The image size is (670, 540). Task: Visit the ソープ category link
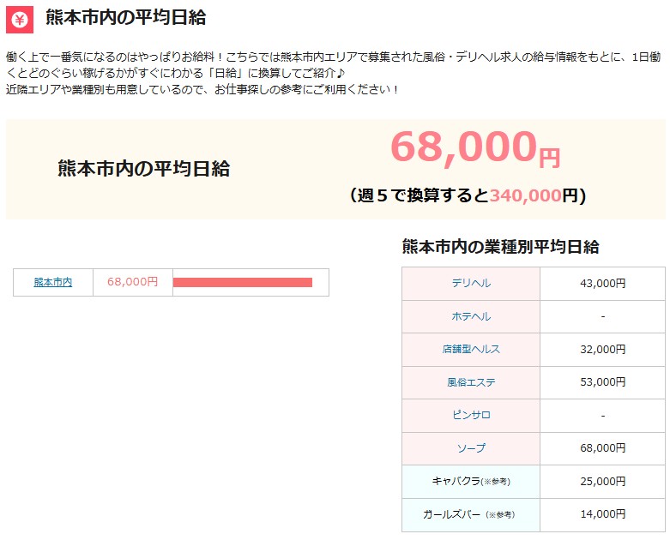[x=471, y=448]
